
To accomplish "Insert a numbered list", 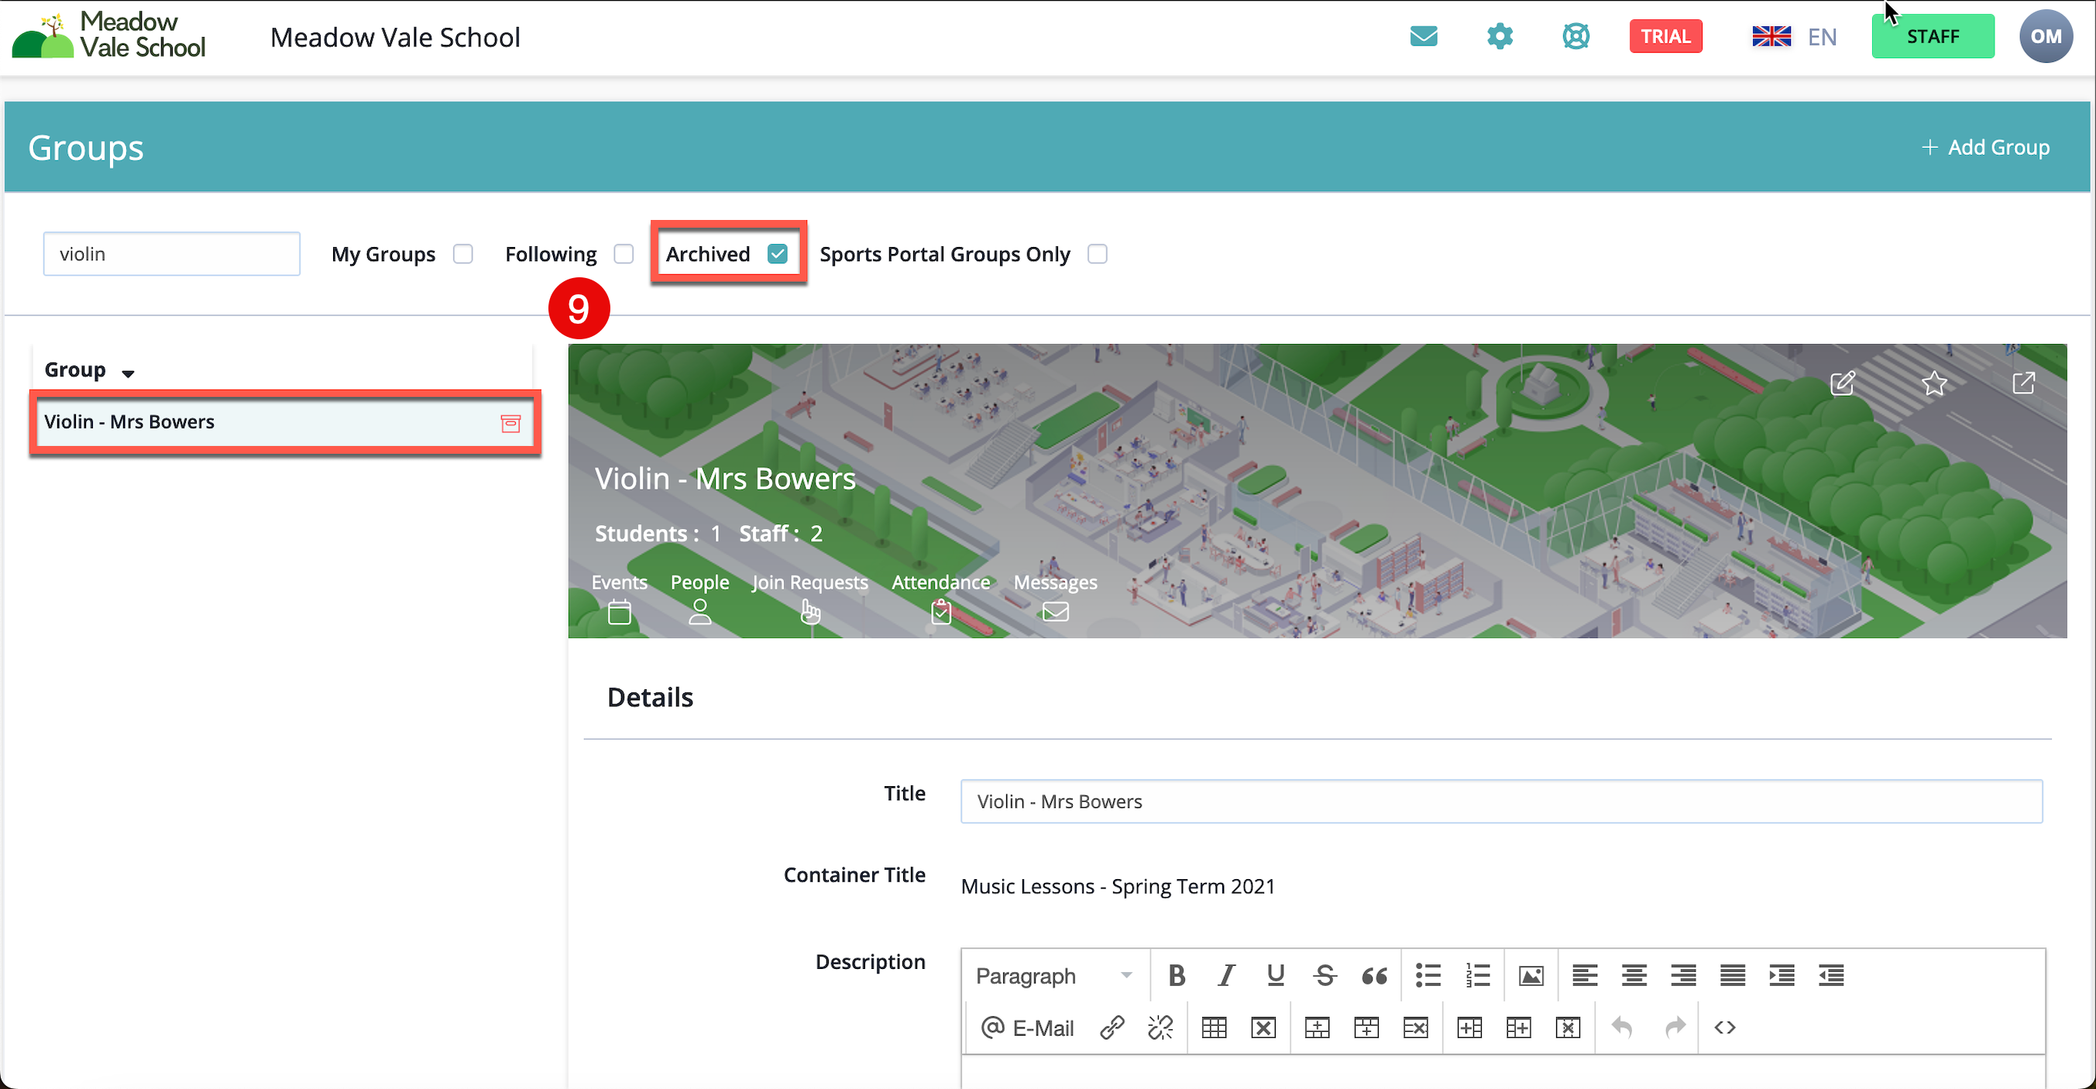I will [x=1478, y=975].
